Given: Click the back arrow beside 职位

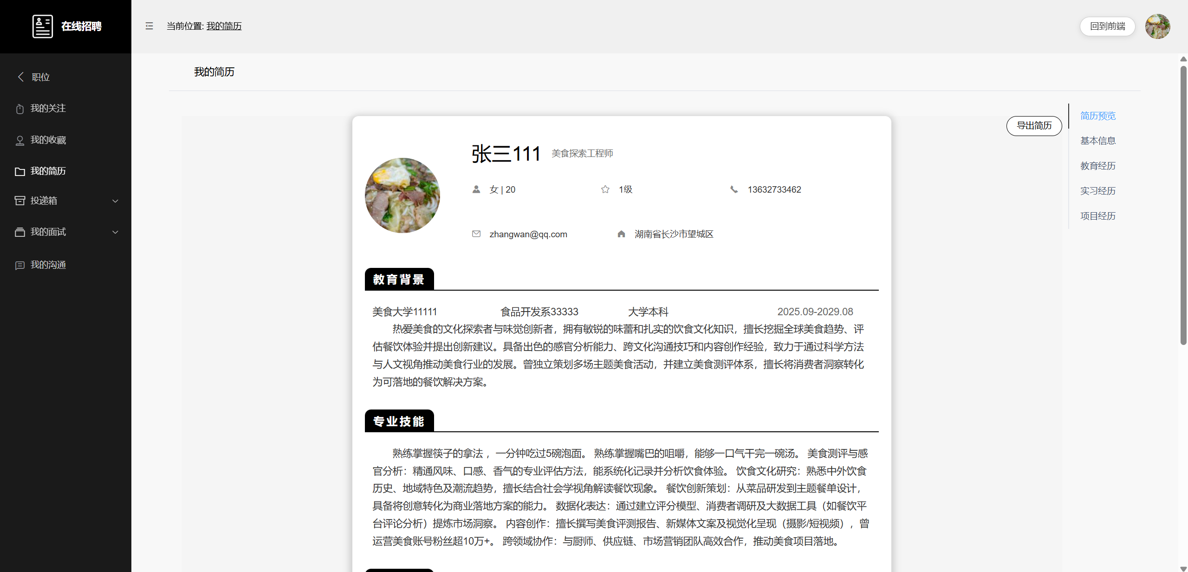Looking at the screenshot, I should tap(20, 77).
